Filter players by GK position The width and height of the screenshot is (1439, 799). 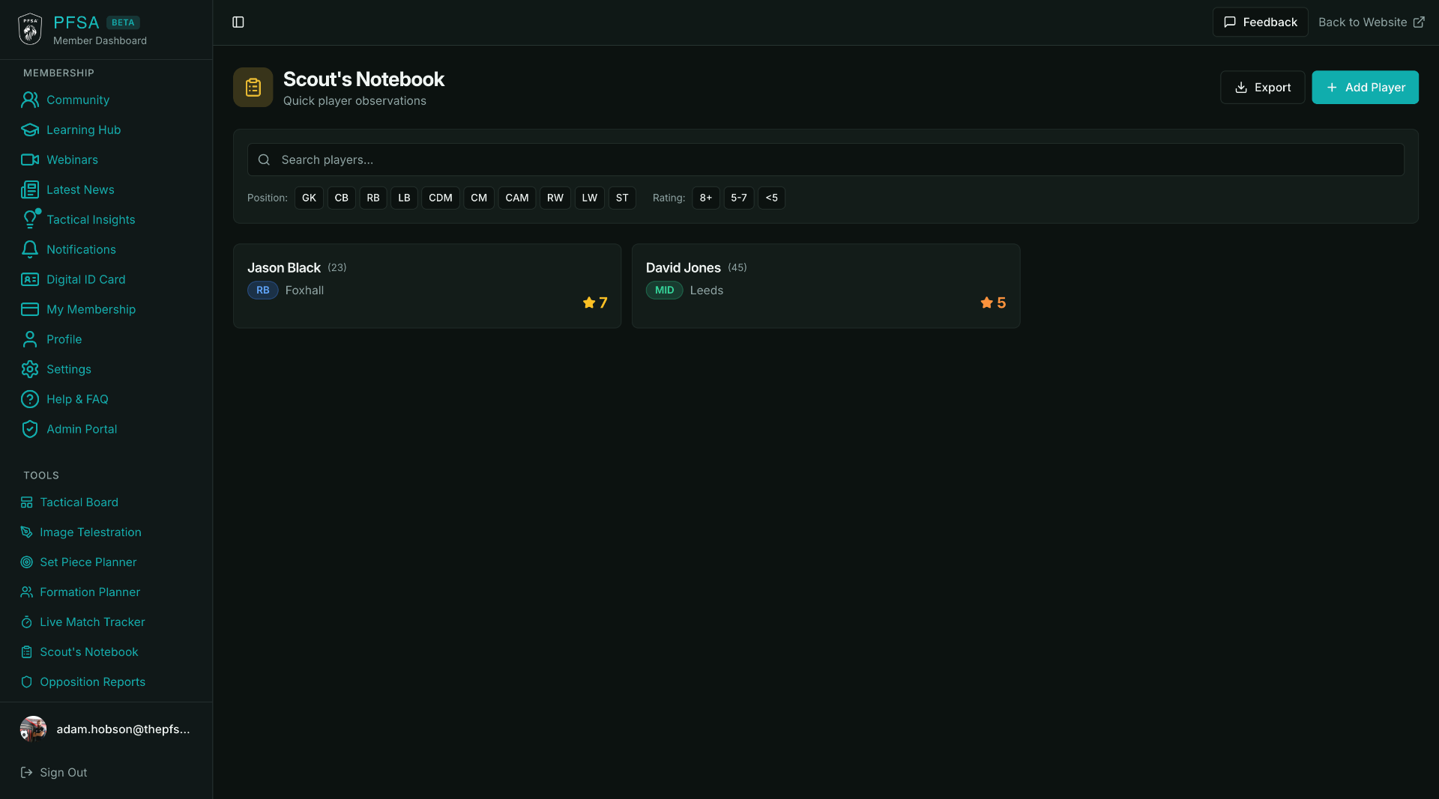(x=309, y=198)
